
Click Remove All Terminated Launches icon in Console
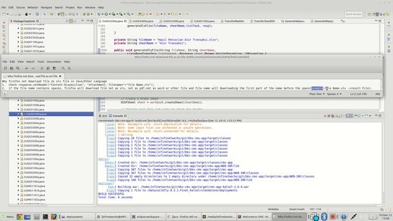[x=333, y=116]
